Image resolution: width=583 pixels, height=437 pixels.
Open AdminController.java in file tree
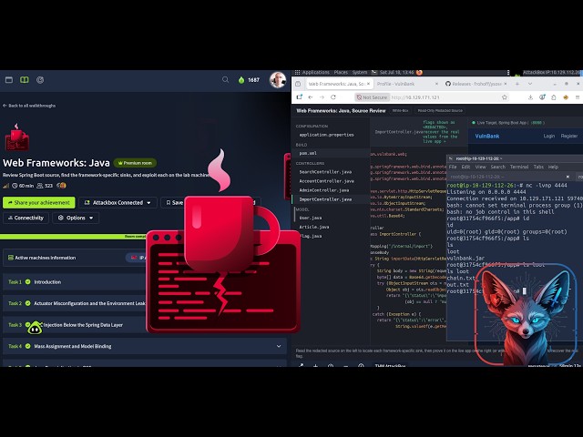point(324,190)
